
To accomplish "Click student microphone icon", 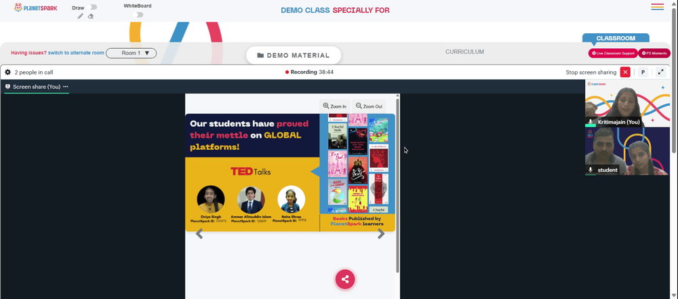I will tap(591, 170).
